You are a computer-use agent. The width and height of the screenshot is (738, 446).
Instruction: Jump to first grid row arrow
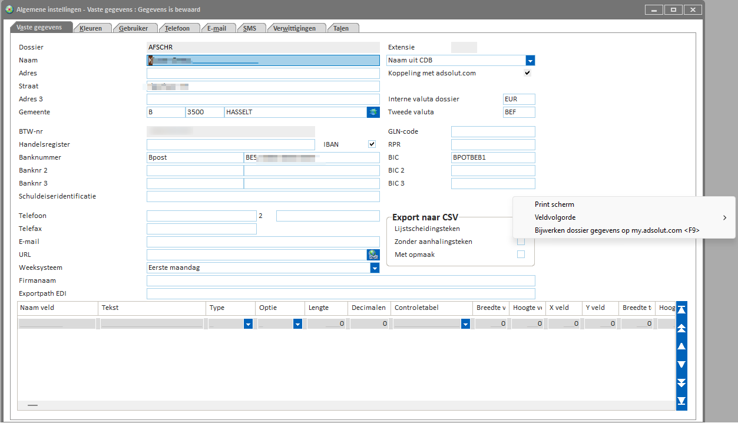pos(681,309)
